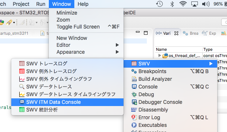Show the Disassembly view
Screen dimensions: 227x132
pyautogui.click(x=170, y=110)
